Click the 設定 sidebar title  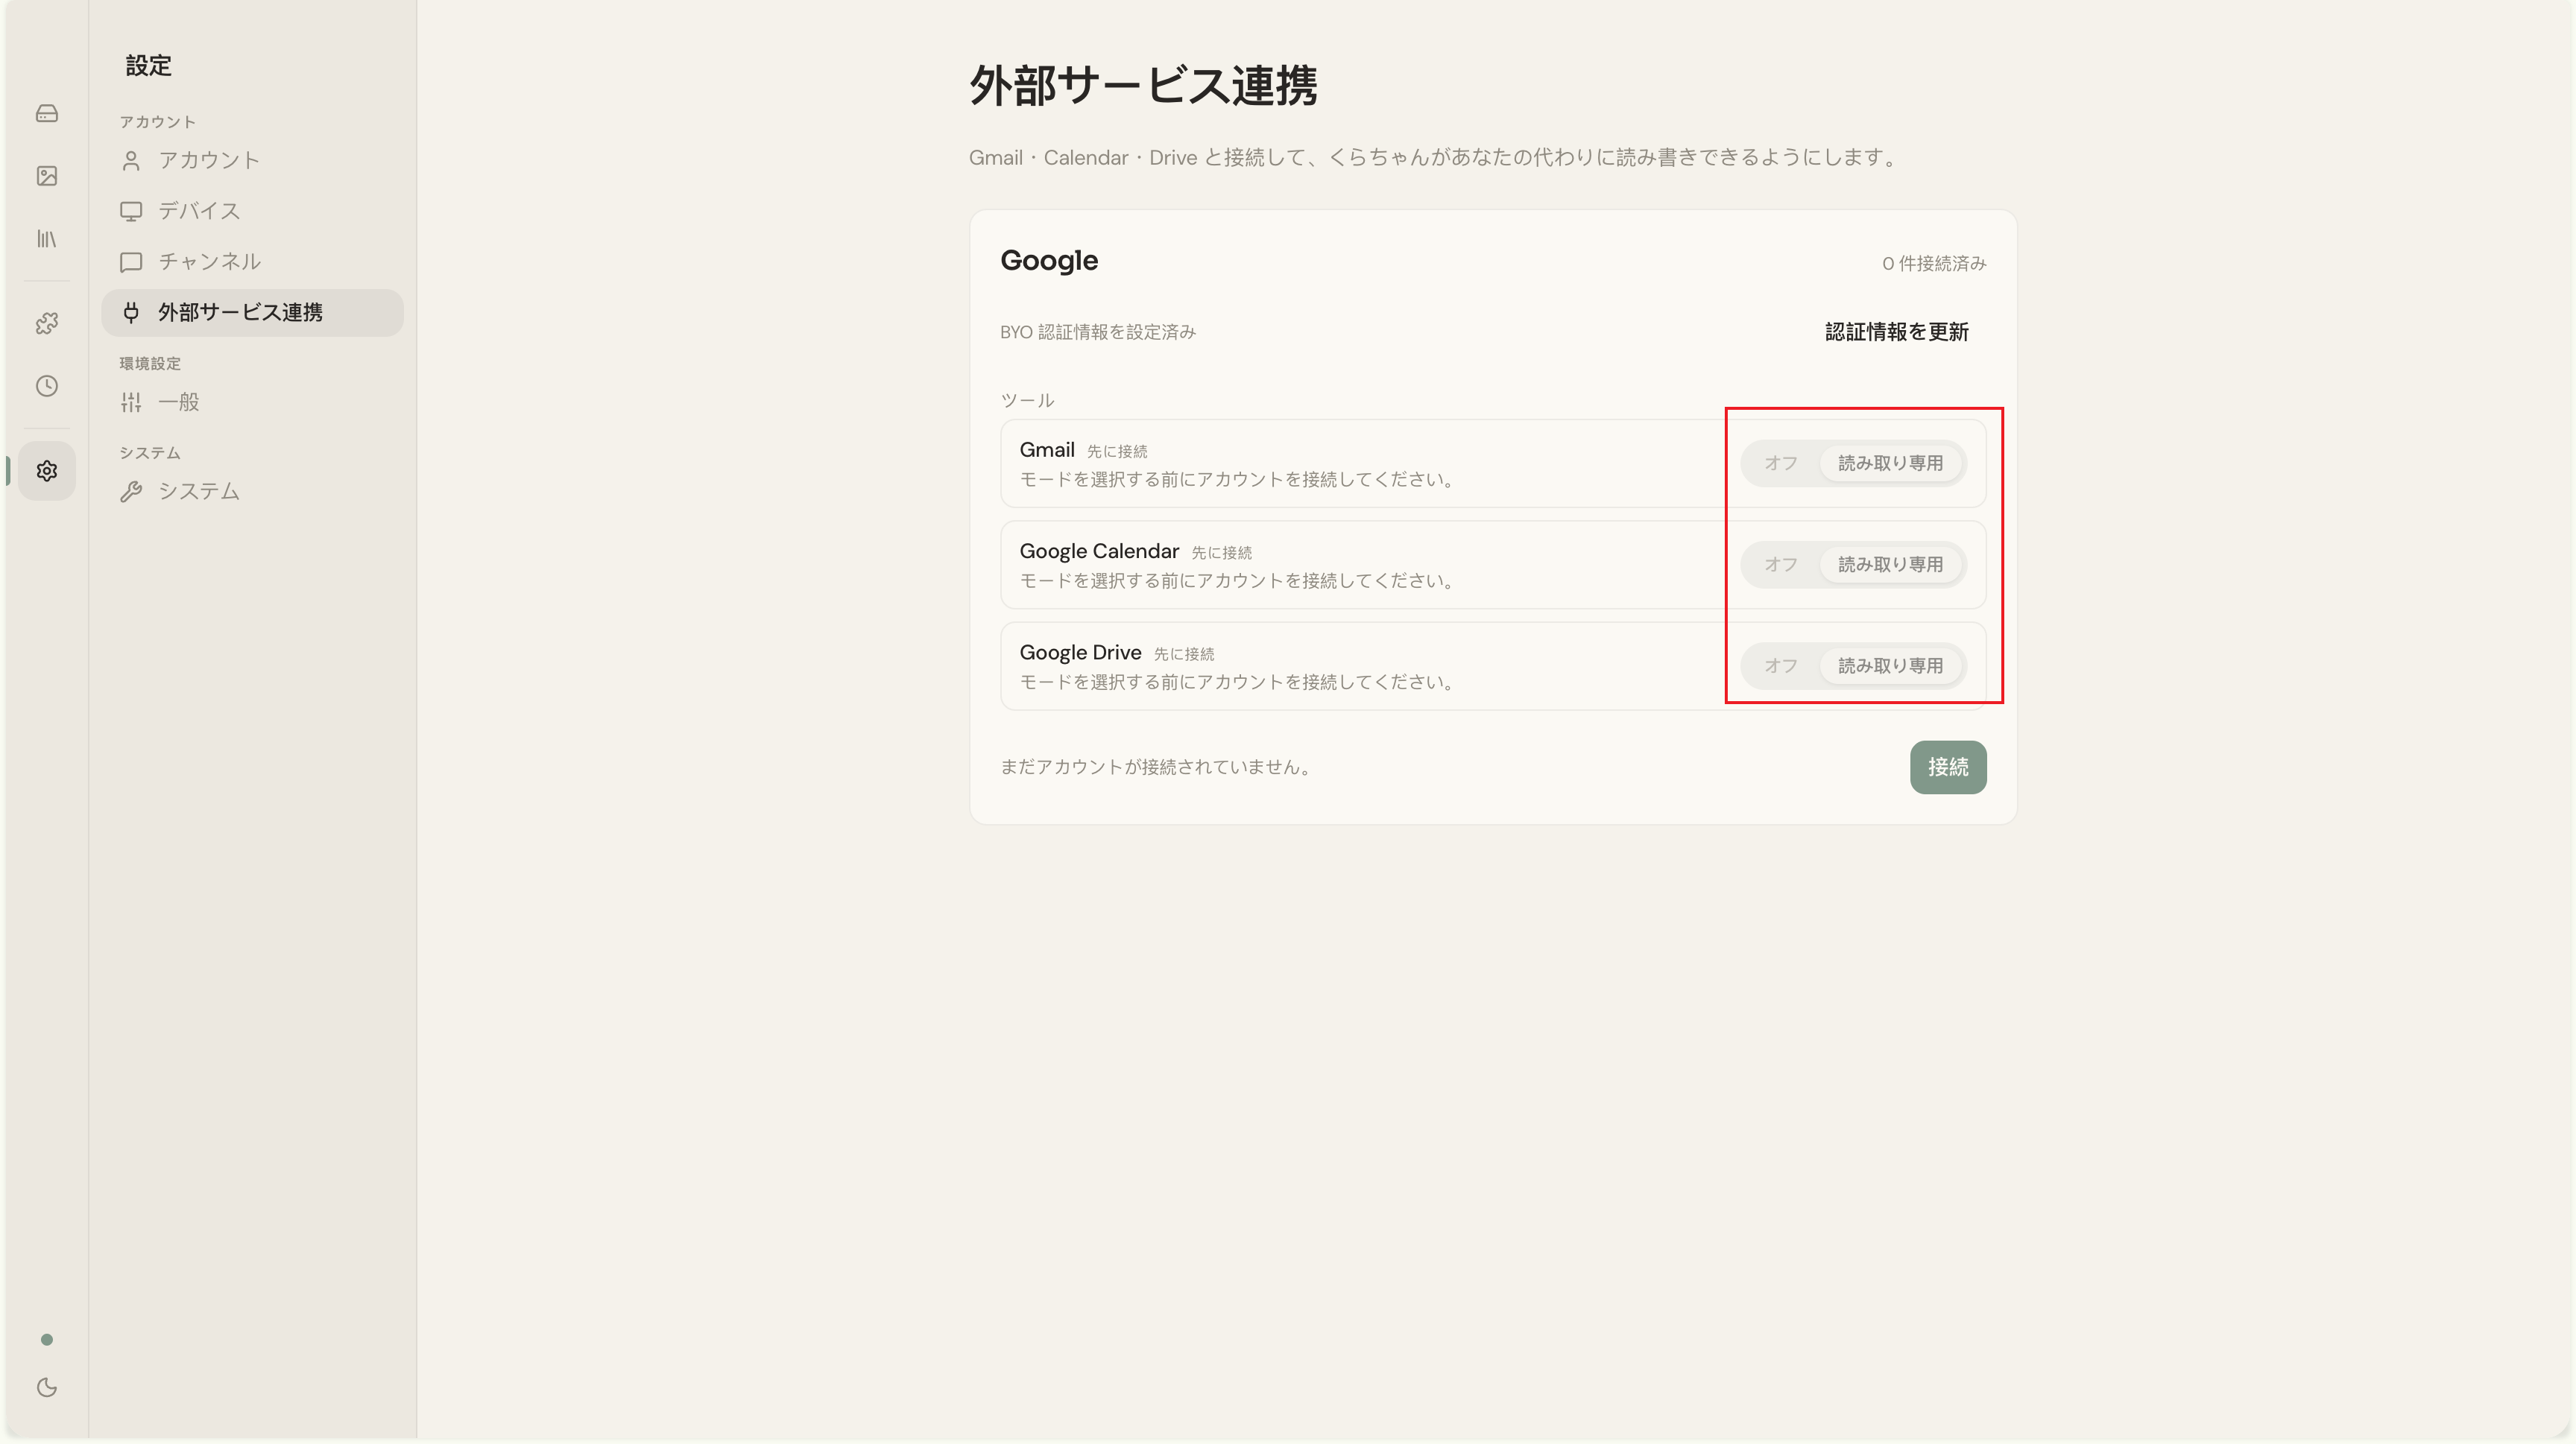[x=148, y=66]
